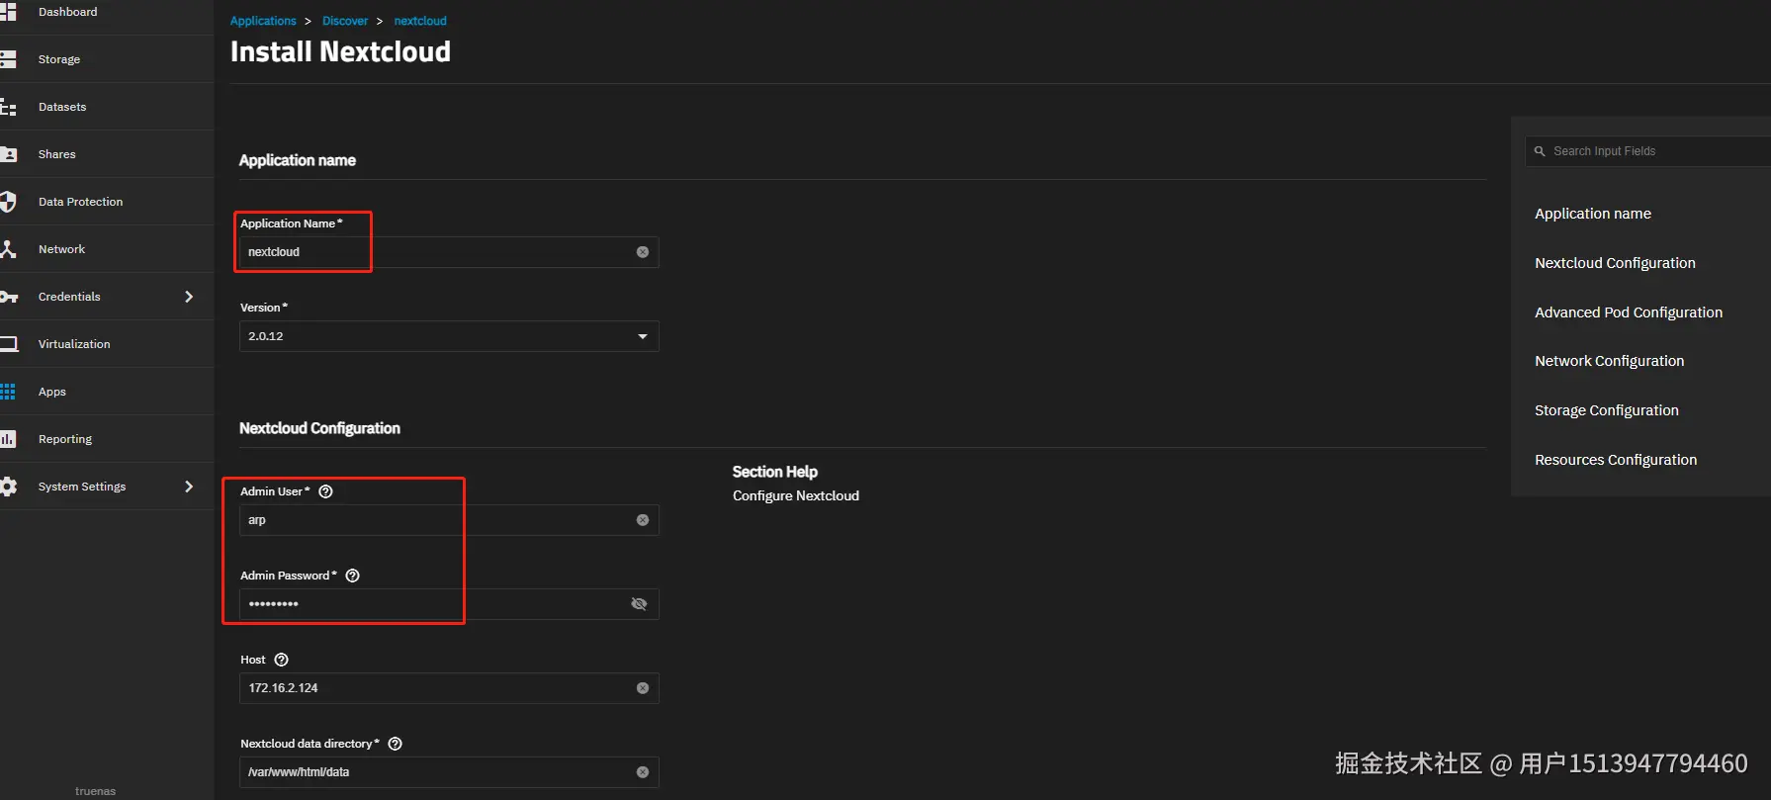The height and width of the screenshot is (800, 1771).
Task: Clear the Host field value
Action: click(643, 688)
